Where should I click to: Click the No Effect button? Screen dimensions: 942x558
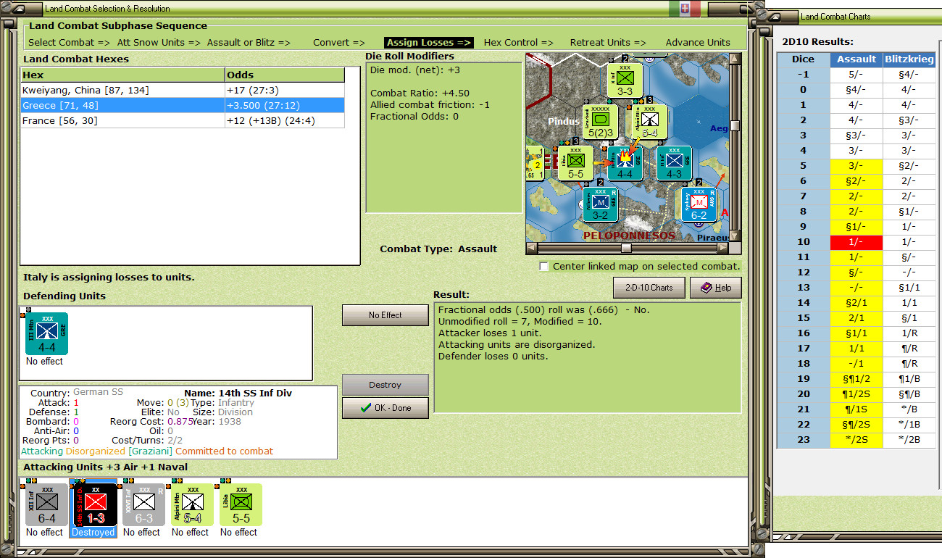(385, 315)
